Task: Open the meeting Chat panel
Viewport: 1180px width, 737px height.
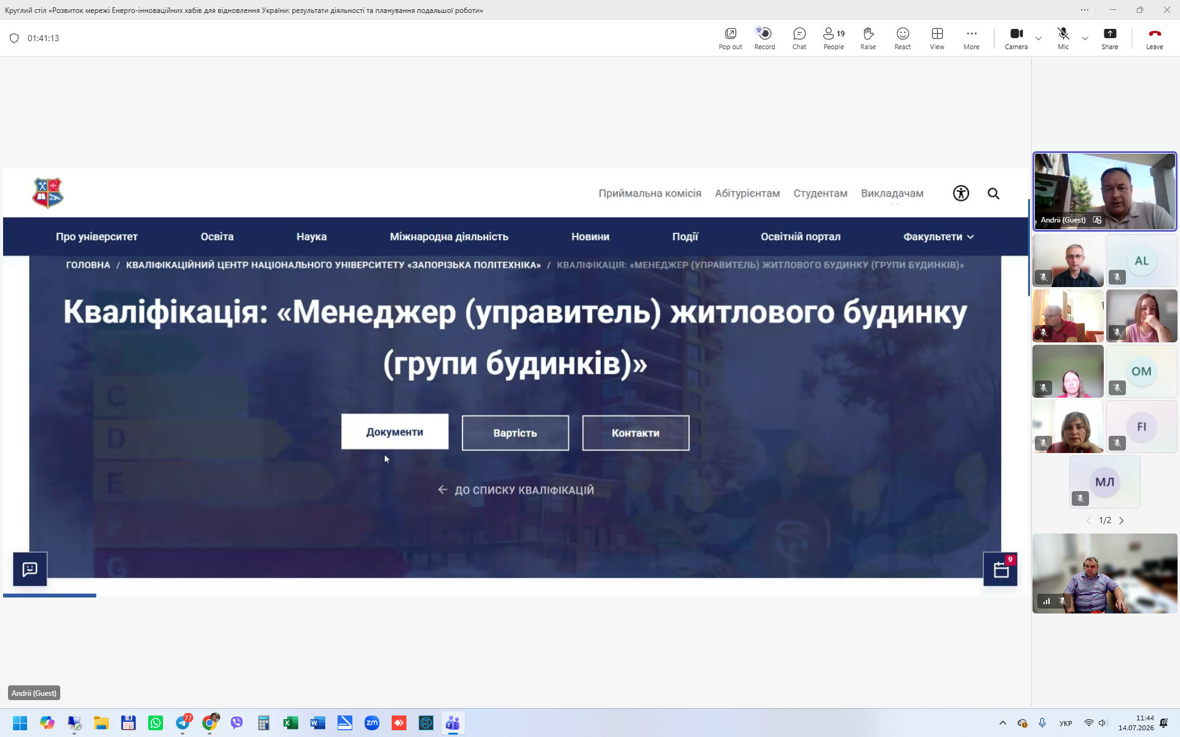Action: click(x=799, y=38)
